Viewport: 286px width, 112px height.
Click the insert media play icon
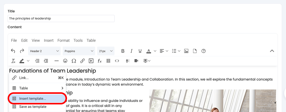point(91,61)
